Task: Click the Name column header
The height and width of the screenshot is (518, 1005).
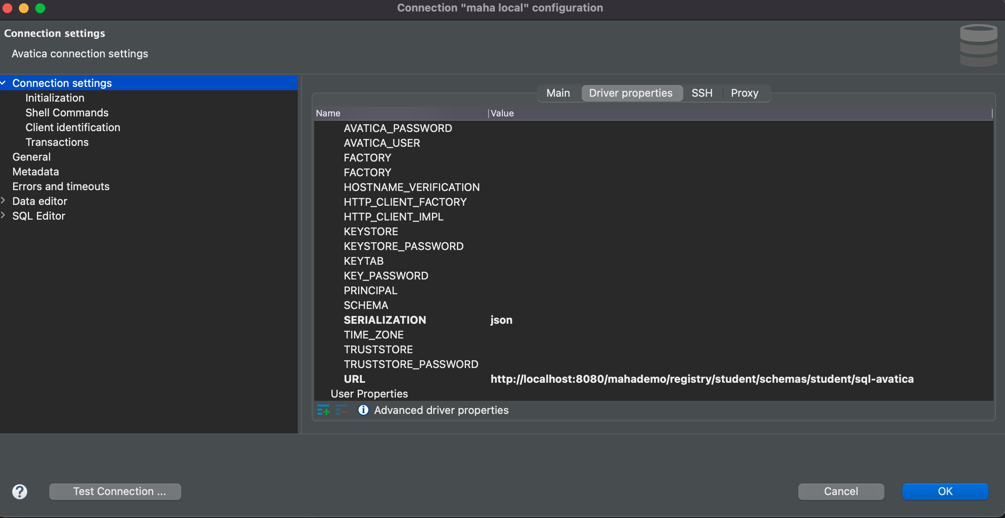Action: tap(401, 113)
